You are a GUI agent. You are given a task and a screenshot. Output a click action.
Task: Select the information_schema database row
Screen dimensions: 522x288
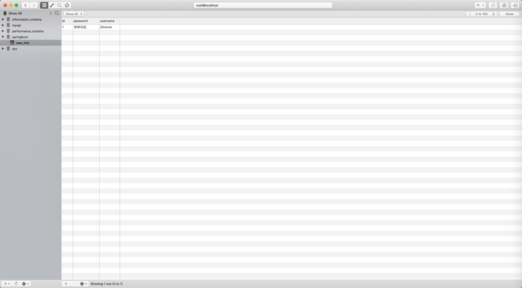[x=31, y=20]
